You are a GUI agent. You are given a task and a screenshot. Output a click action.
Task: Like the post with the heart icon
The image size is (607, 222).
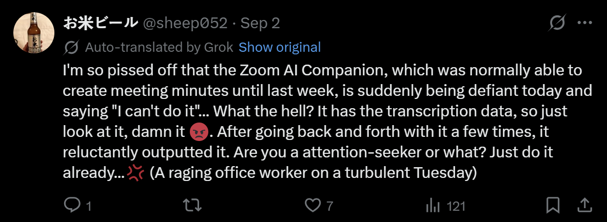coord(312,206)
